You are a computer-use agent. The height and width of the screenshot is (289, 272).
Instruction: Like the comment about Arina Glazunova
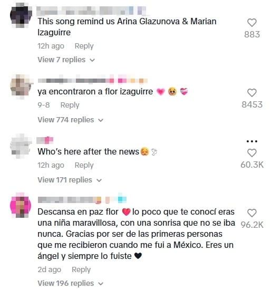[252, 23]
